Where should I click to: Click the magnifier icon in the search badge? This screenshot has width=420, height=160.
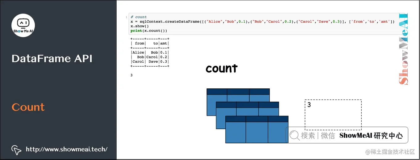coord(294,135)
